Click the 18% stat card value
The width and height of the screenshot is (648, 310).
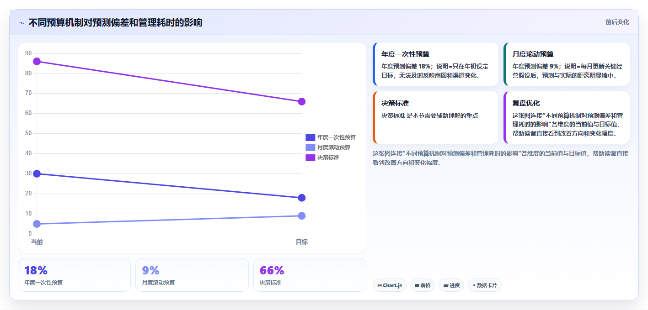tap(36, 271)
